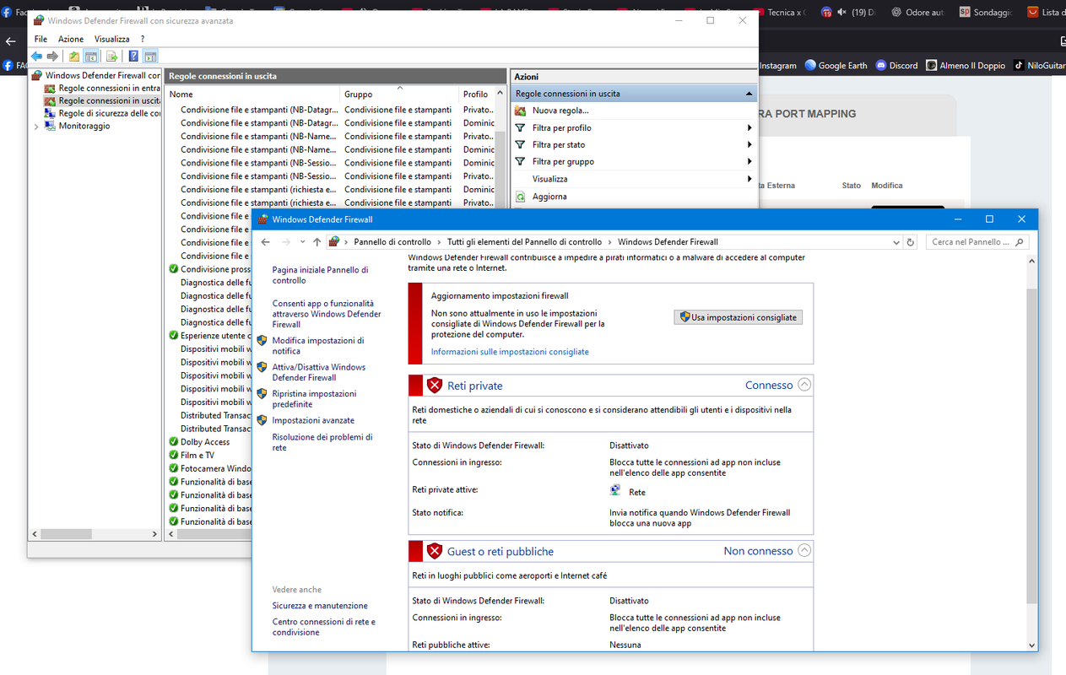The width and height of the screenshot is (1066, 675).
Task: Click the browser back arrow behind the windows
Action: click(x=10, y=40)
